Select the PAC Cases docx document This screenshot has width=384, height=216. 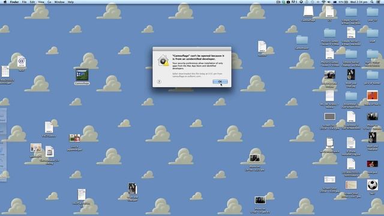[49, 127]
